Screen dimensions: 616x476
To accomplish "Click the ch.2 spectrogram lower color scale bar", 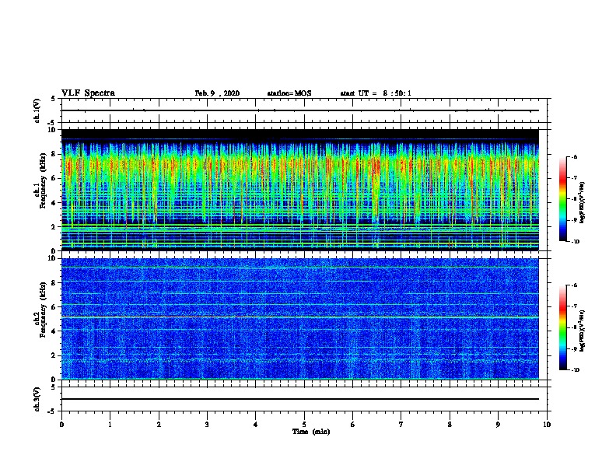I will (x=563, y=327).
